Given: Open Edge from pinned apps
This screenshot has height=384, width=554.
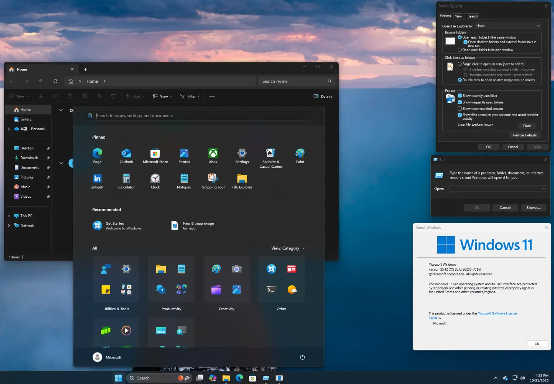Looking at the screenshot, I should tap(97, 156).
